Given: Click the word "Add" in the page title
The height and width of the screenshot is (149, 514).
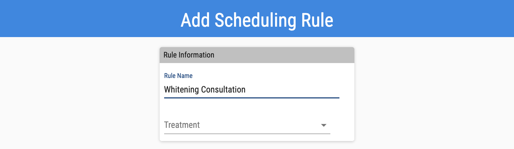Looking at the screenshot, I should point(195,20).
